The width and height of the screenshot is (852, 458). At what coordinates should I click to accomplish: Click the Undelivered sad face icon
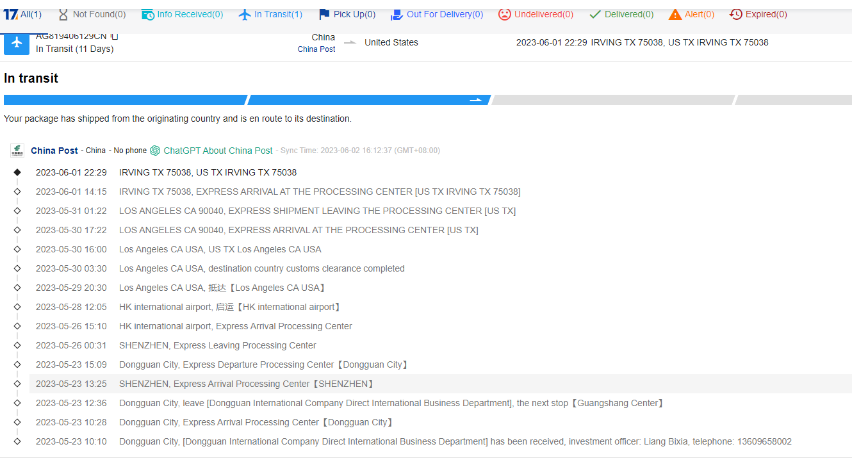click(505, 14)
